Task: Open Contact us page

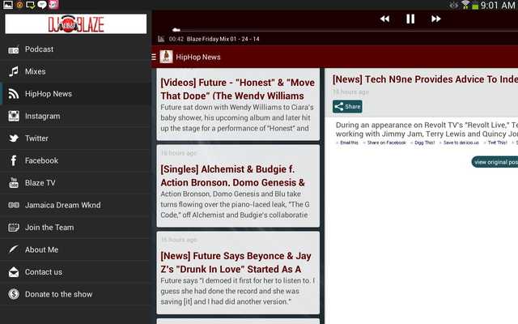Action: (75, 272)
